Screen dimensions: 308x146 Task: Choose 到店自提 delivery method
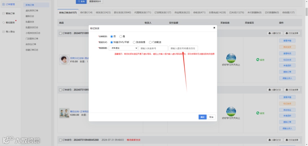[134, 42]
